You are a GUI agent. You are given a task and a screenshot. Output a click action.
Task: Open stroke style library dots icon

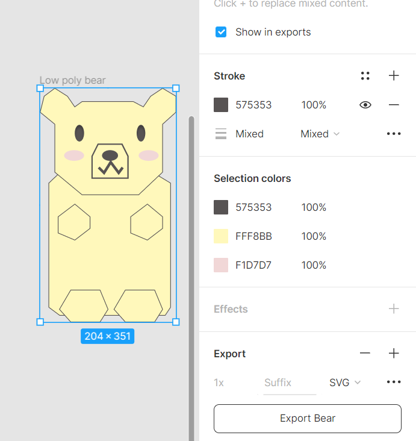[x=365, y=76]
